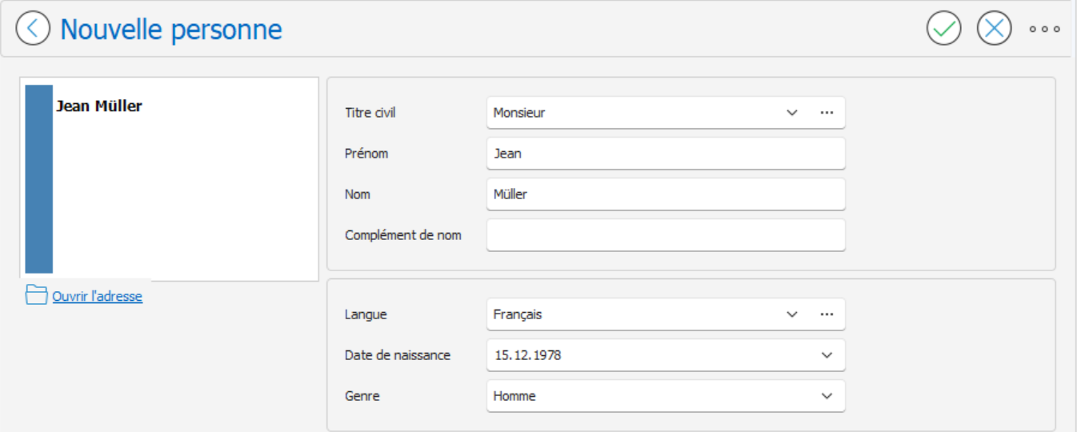Select the Jean Müller address preview card
The height and width of the screenshot is (432, 1077).
click(x=170, y=179)
